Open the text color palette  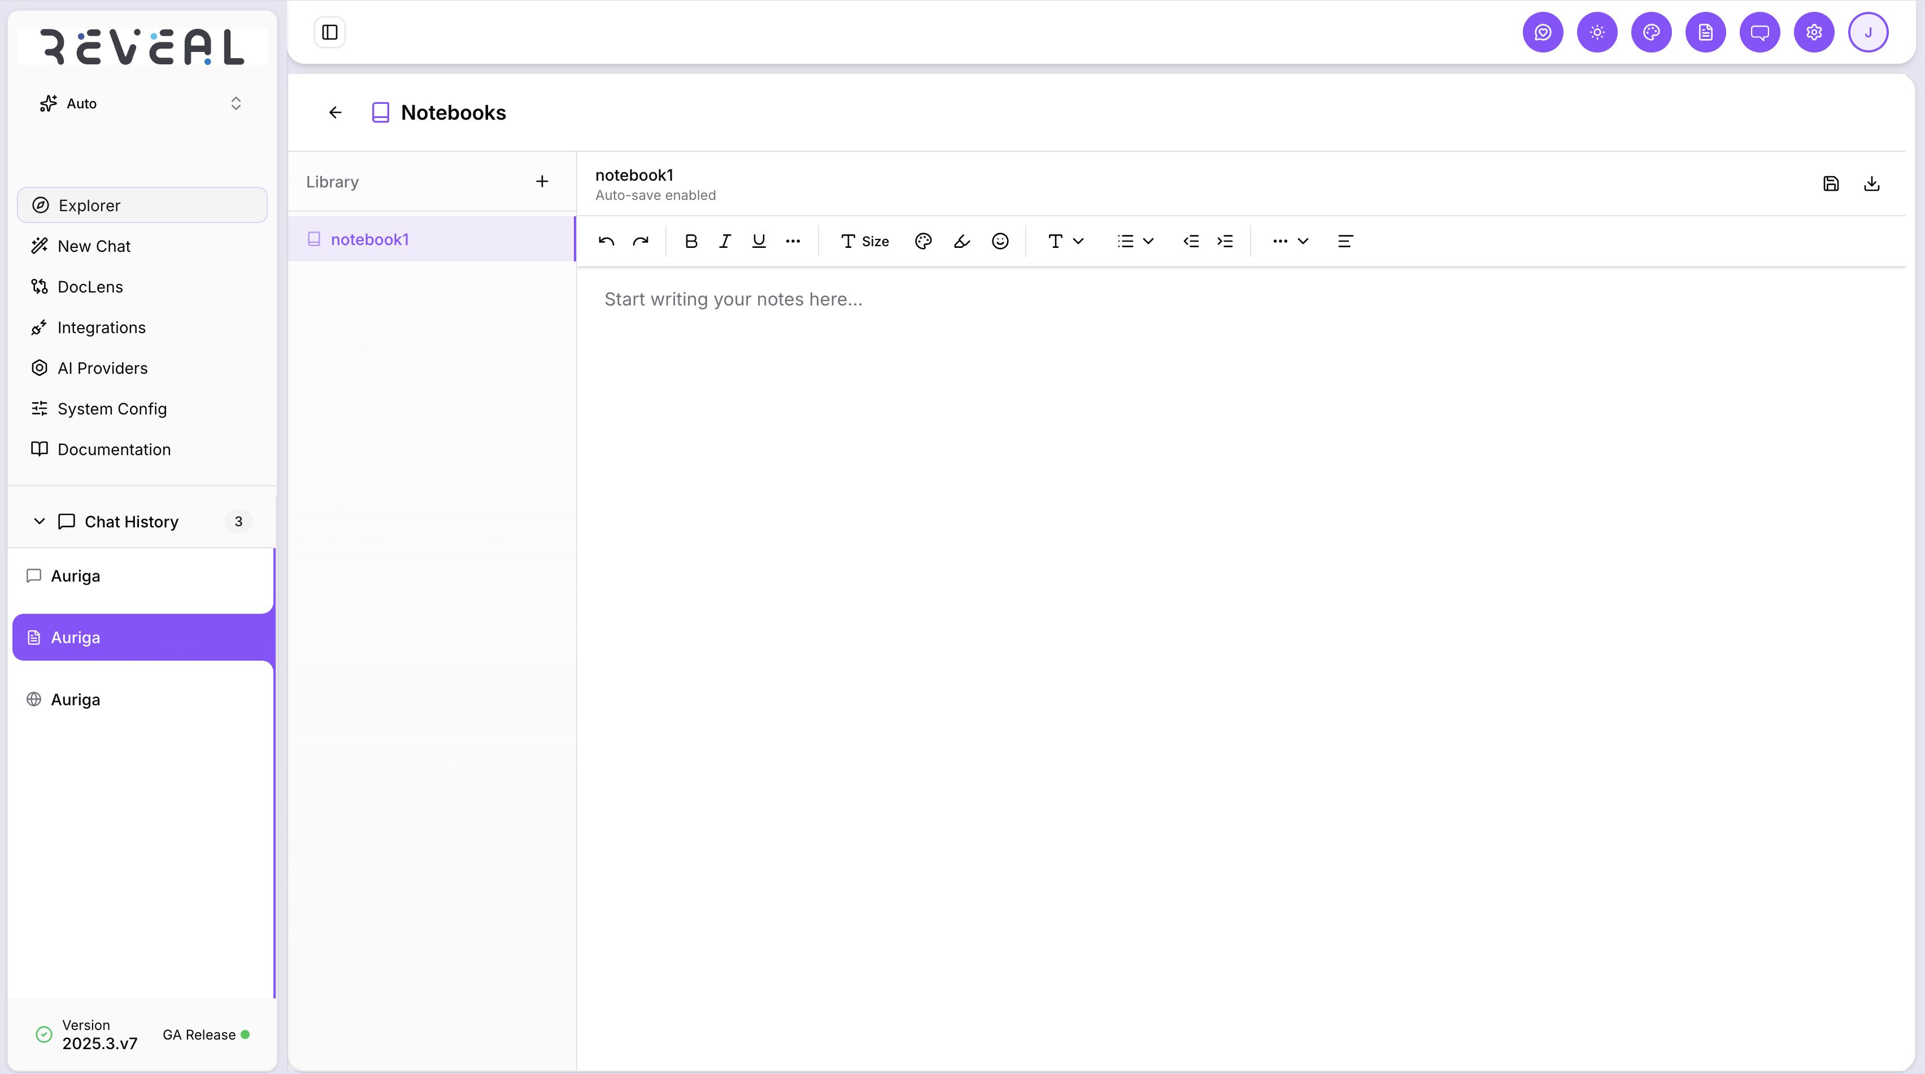click(923, 241)
